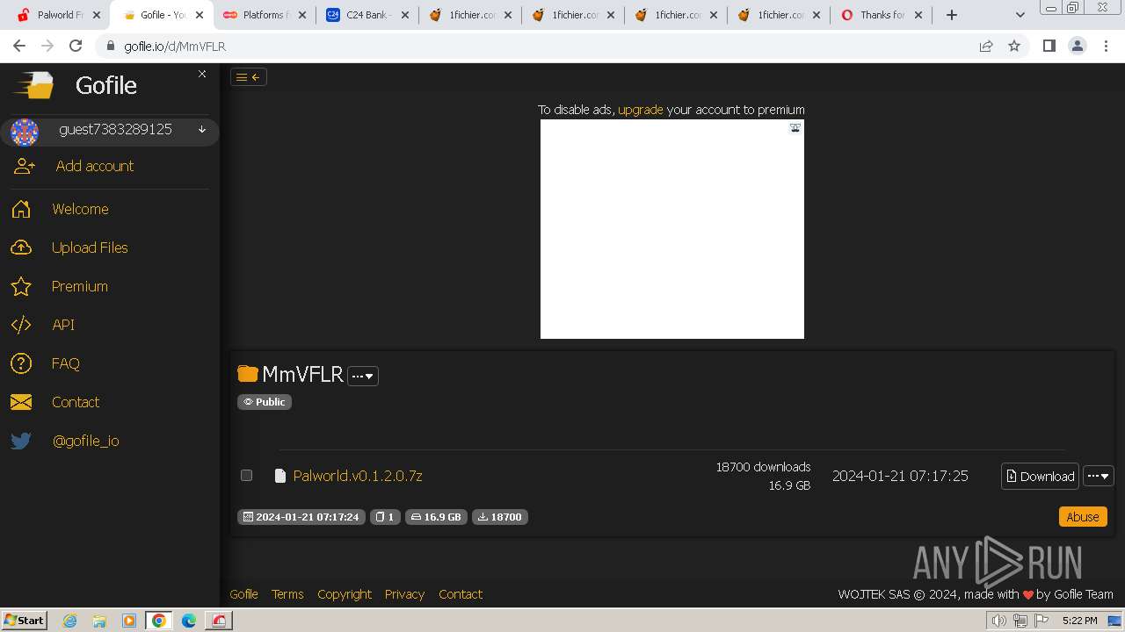The image size is (1125, 632).
Task: Click the FAQ question mark icon
Action: click(21, 363)
